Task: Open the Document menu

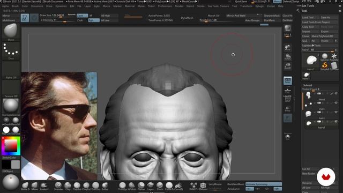Action: pos(37,6)
